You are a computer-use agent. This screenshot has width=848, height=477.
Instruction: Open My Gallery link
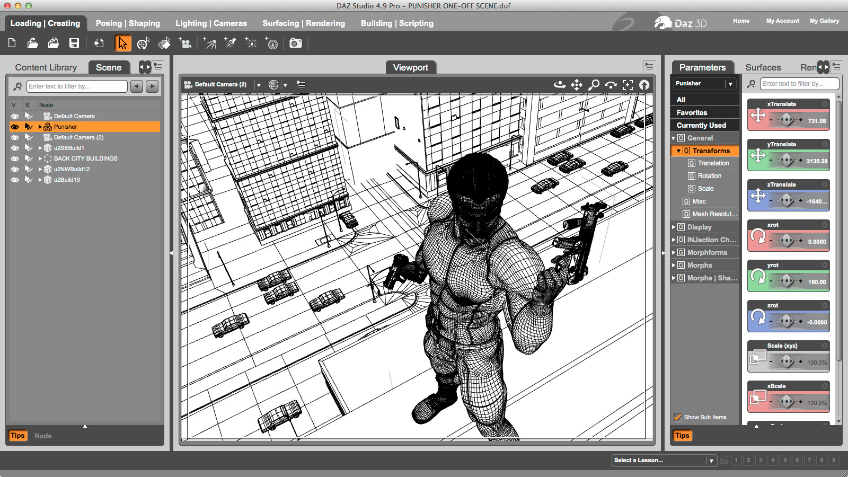point(824,21)
